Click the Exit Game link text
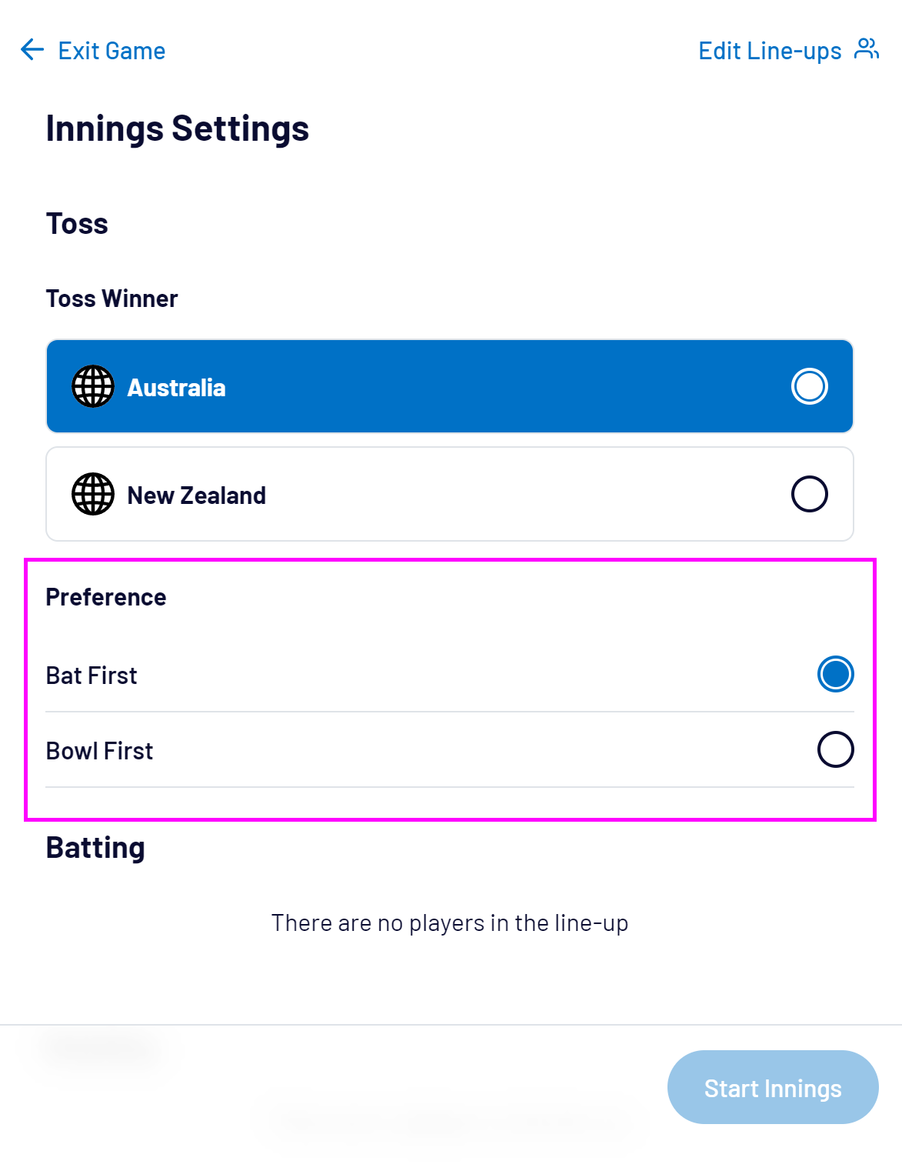Image resolution: width=902 pixels, height=1171 pixels. (x=112, y=51)
